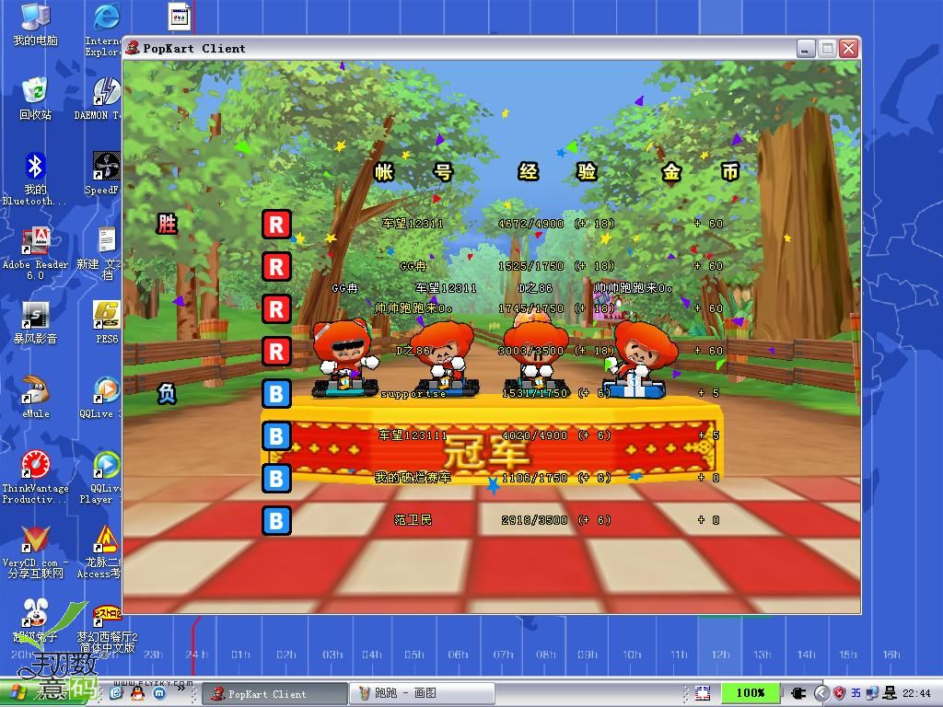This screenshot has width=943, height=707.
Task: Click the red shield security tray icon
Action: pyautogui.click(x=839, y=693)
